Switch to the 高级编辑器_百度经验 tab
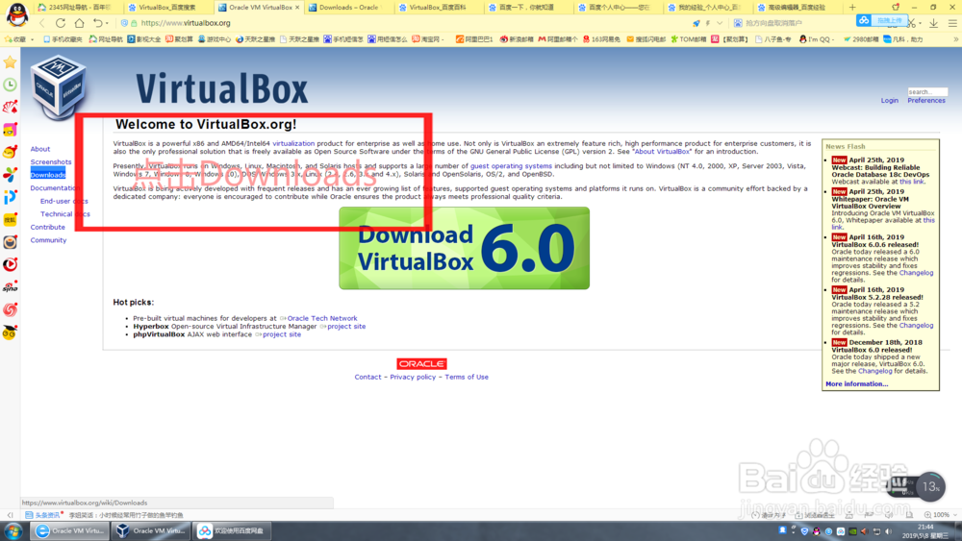This screenshot has height=541, width=962. 797,8
